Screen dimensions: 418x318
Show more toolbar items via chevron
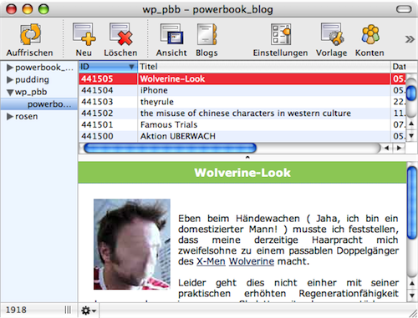tap(410, 39)
